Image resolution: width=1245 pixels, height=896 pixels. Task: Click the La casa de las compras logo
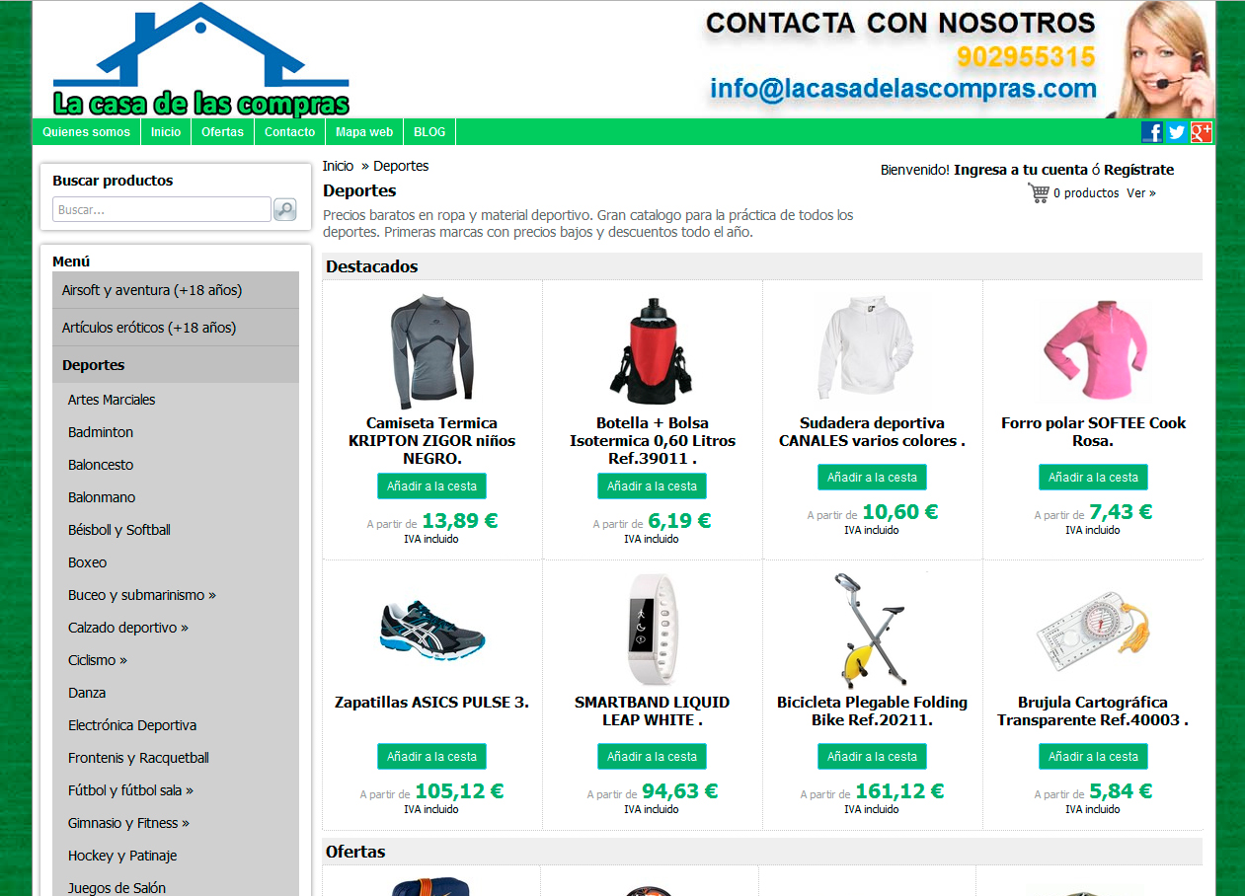click(201, 60)
